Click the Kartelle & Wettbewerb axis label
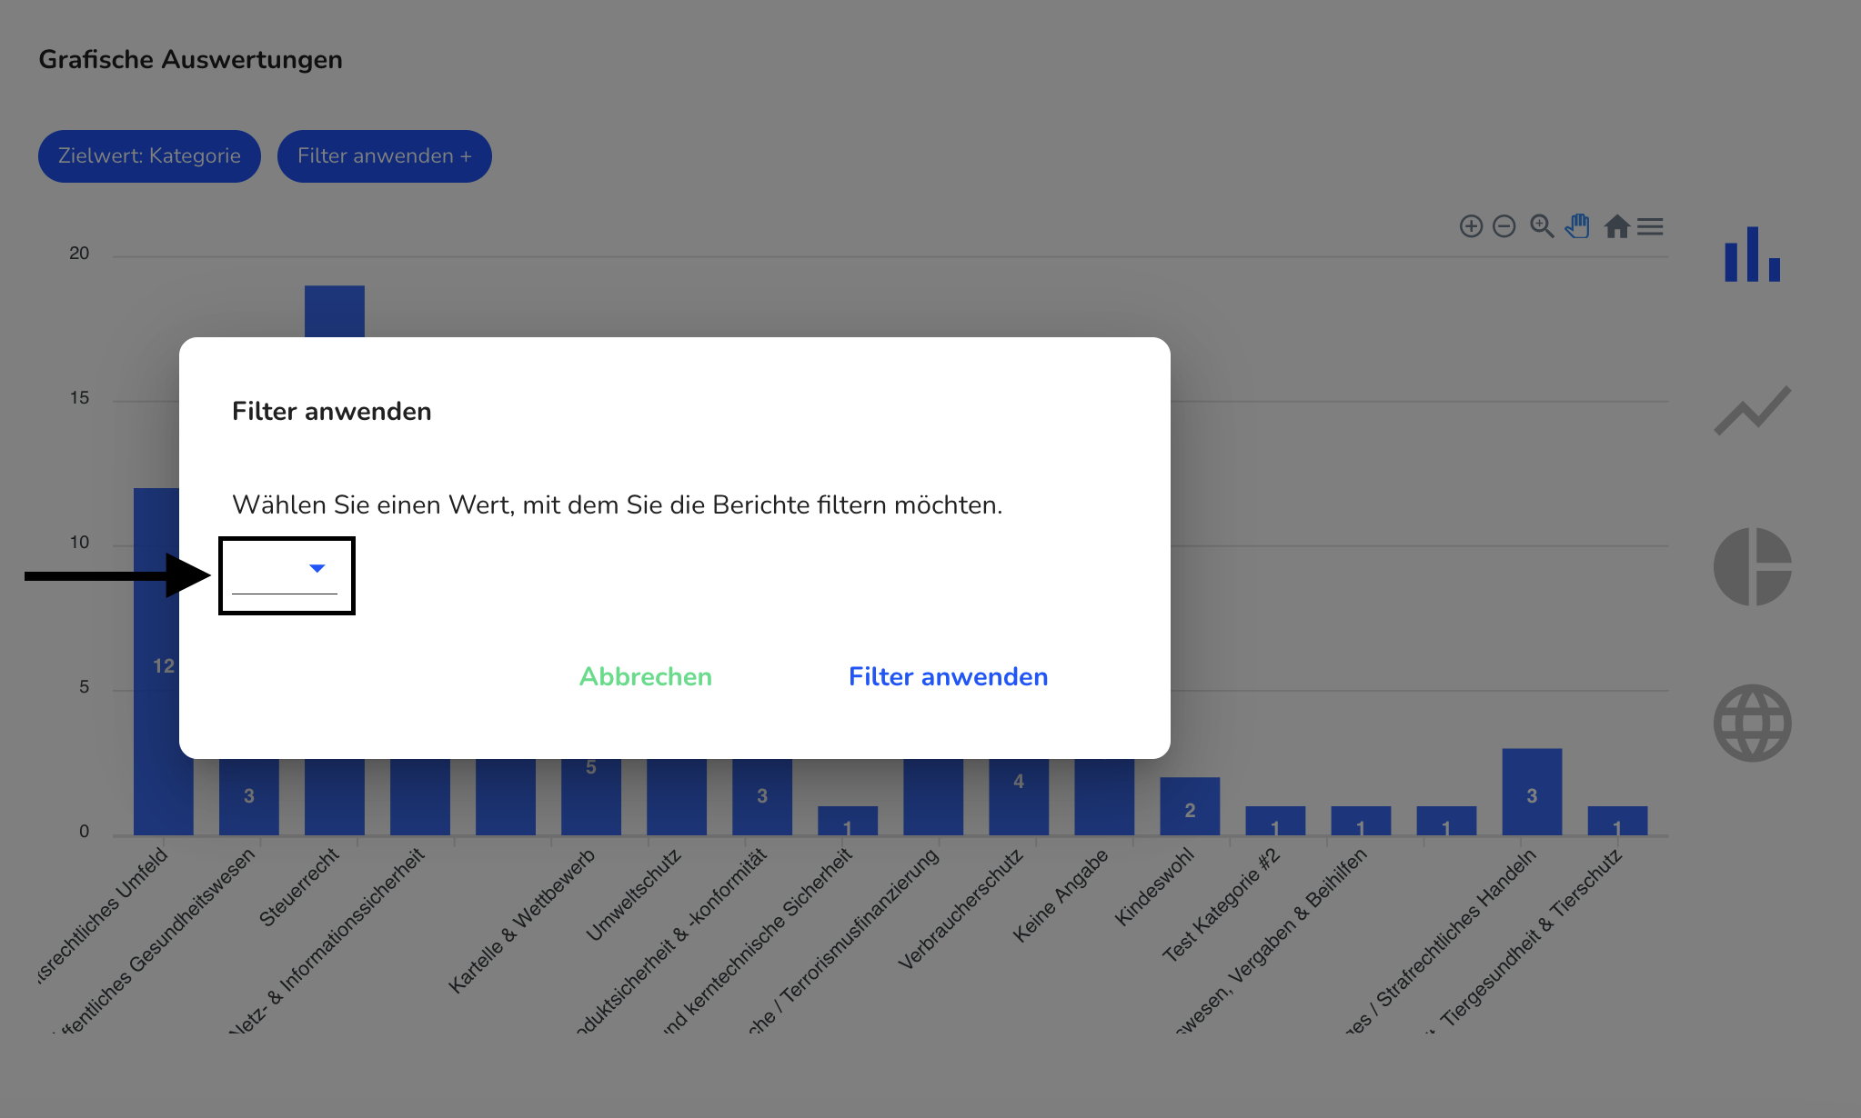1861x1118 pixels. click(522, 921)
